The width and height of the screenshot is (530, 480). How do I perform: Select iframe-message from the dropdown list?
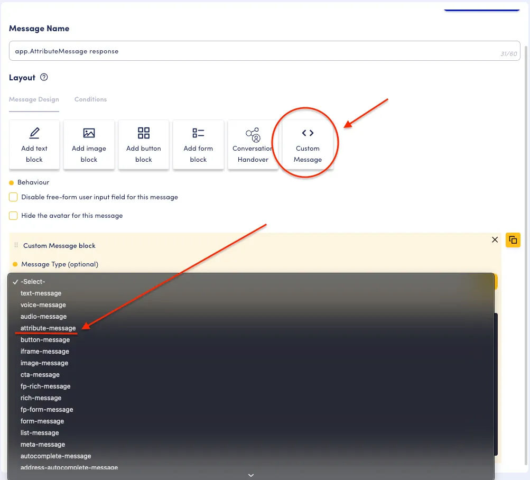tap(251, 351)
